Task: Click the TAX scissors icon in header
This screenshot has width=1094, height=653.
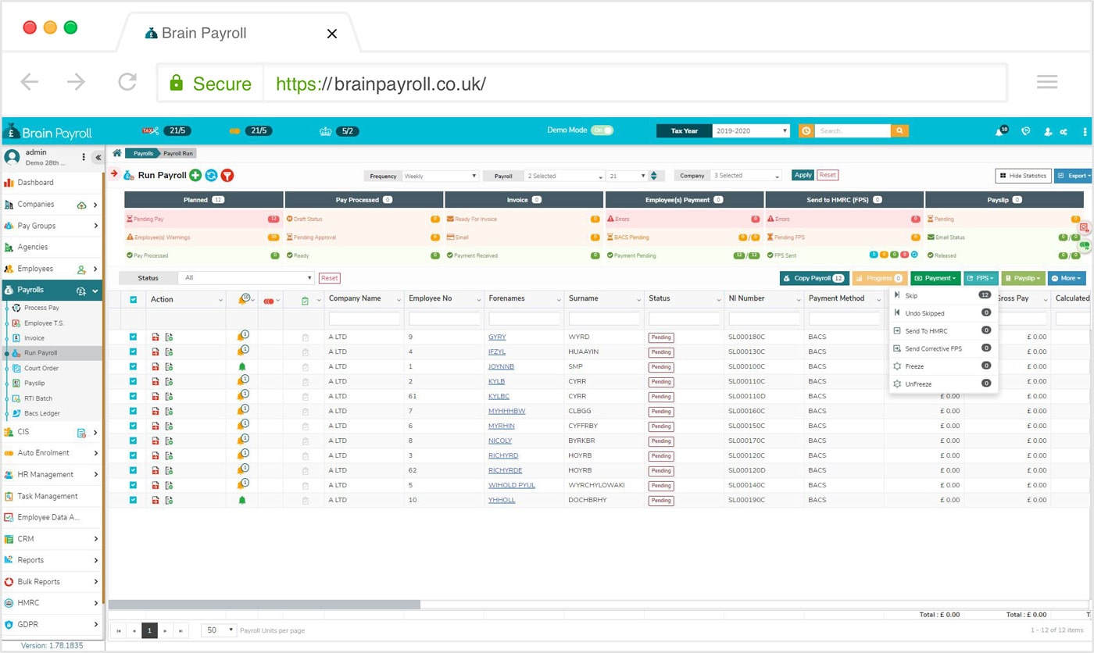Action: point(149,130)
